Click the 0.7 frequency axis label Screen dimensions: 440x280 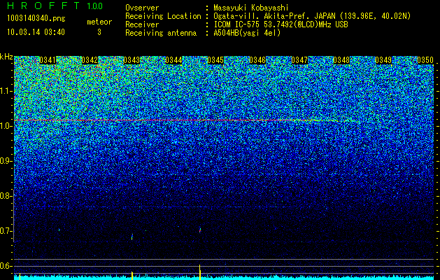(x=6, y=231)
